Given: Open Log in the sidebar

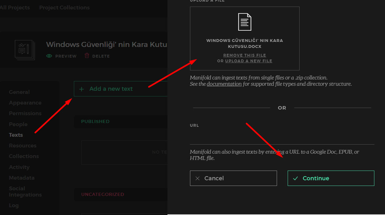Looking at the screenshot, I should 14,205.
